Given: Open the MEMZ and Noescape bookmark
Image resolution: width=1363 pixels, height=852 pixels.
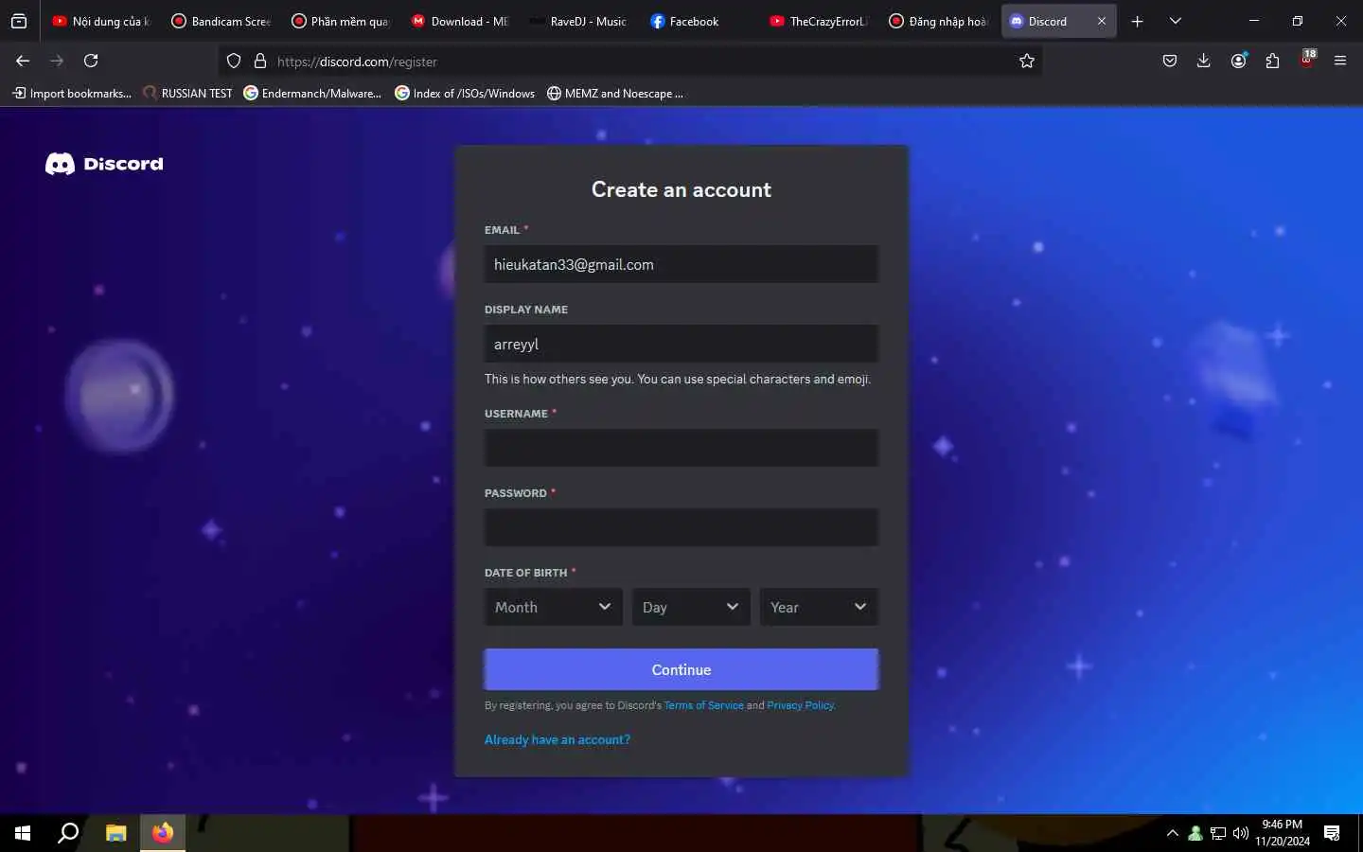Looking at the screenshot, I should (615, 93).
